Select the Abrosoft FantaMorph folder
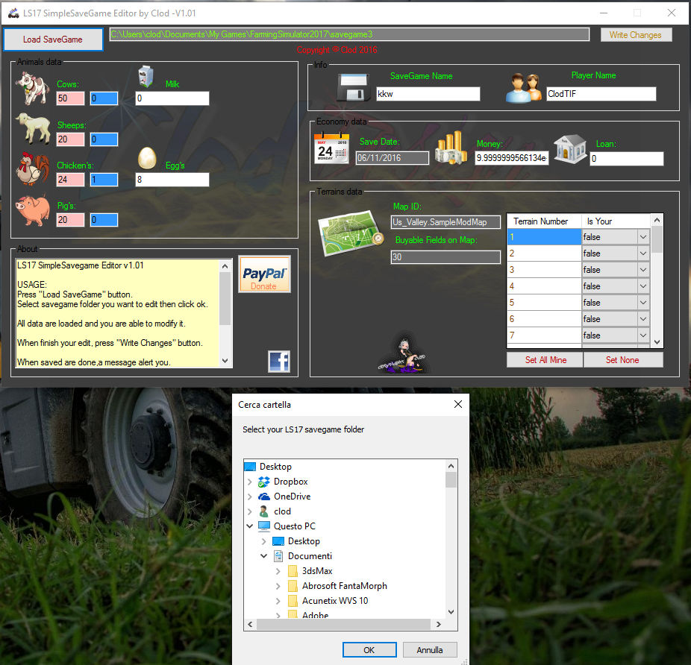691x665 pixels. [x=344, y=586]
